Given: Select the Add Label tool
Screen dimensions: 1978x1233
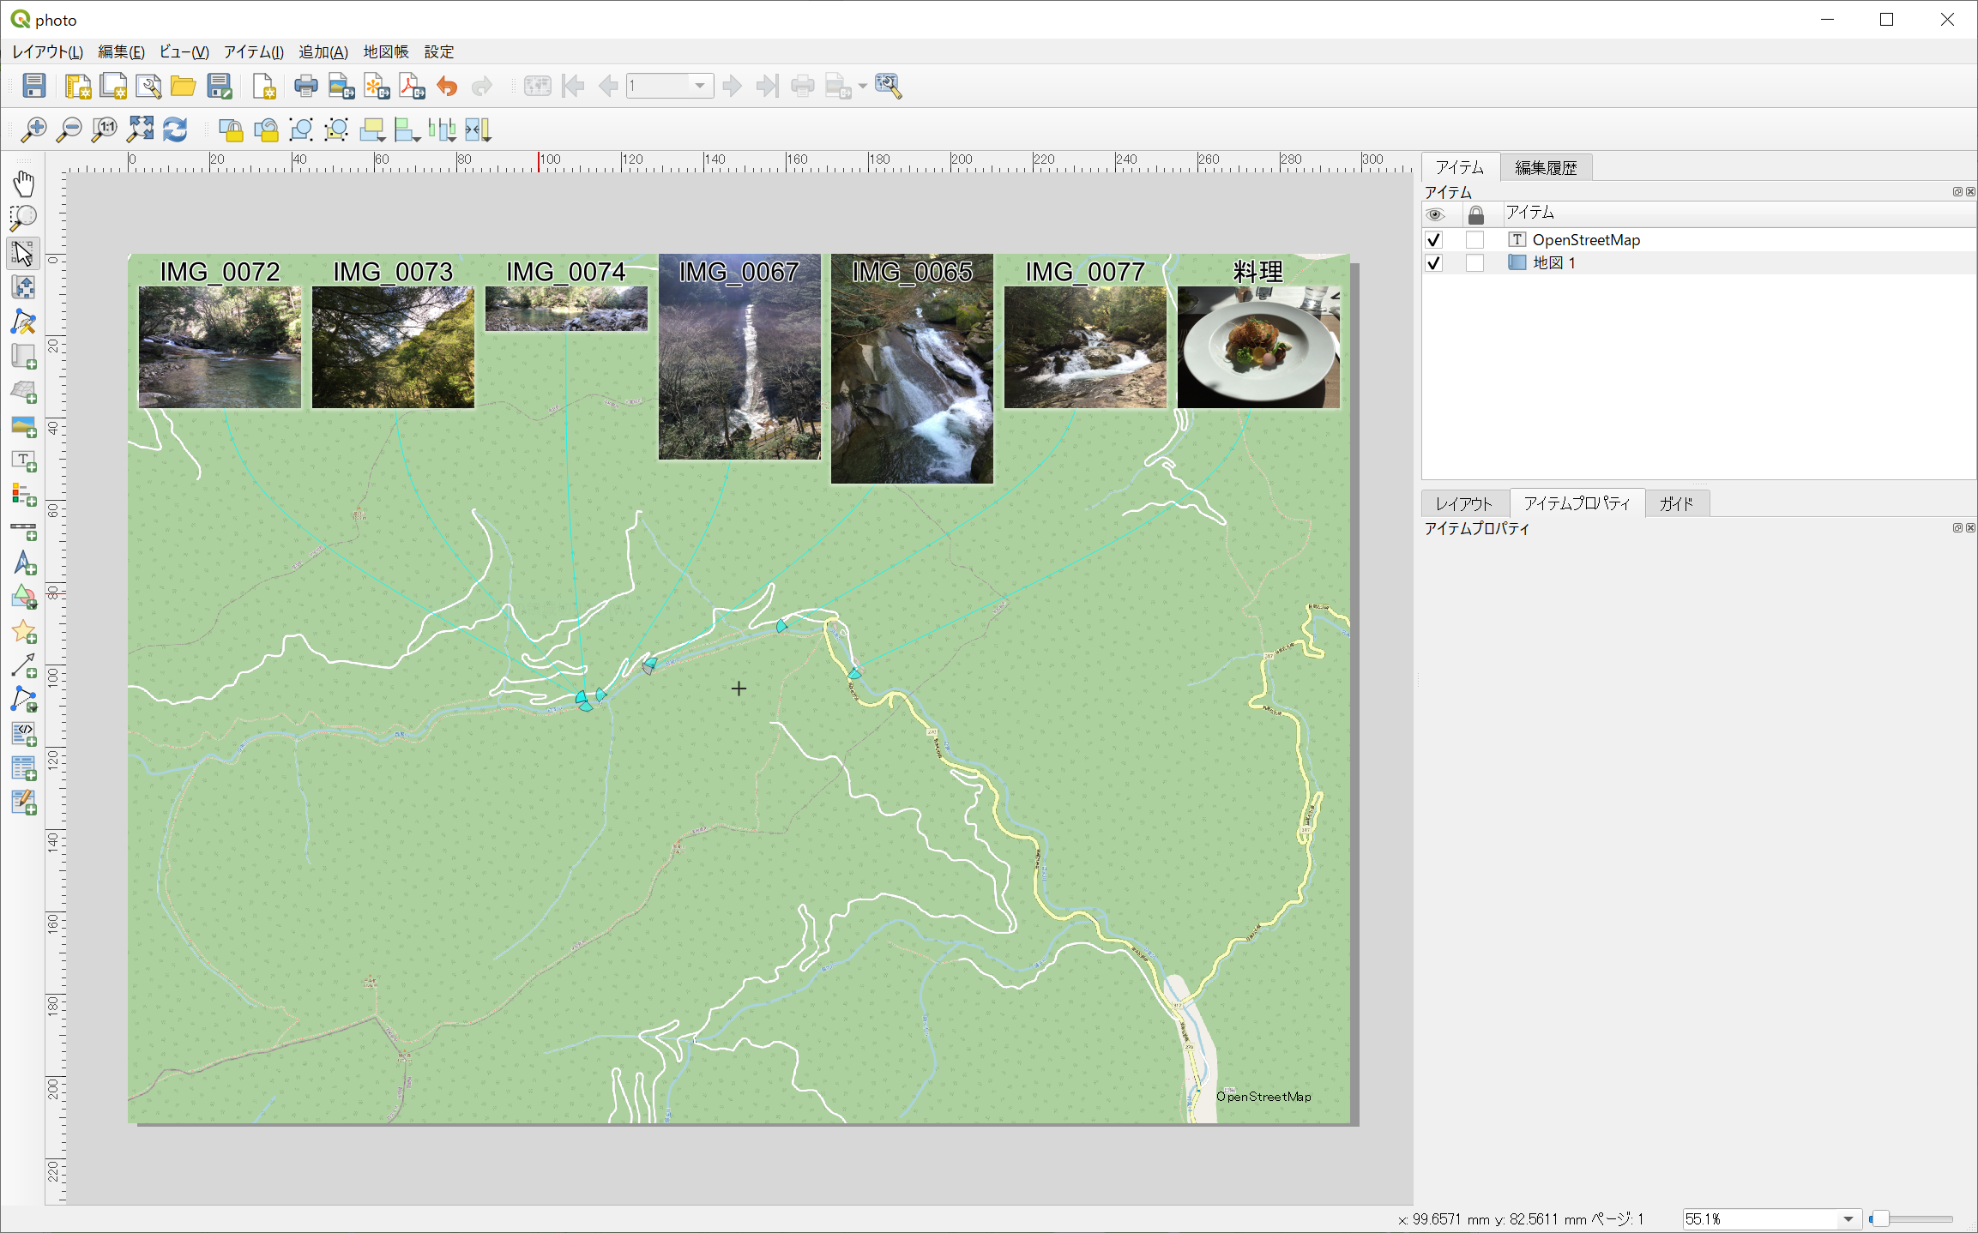Looking at the screenshot, I should (23, 461).
